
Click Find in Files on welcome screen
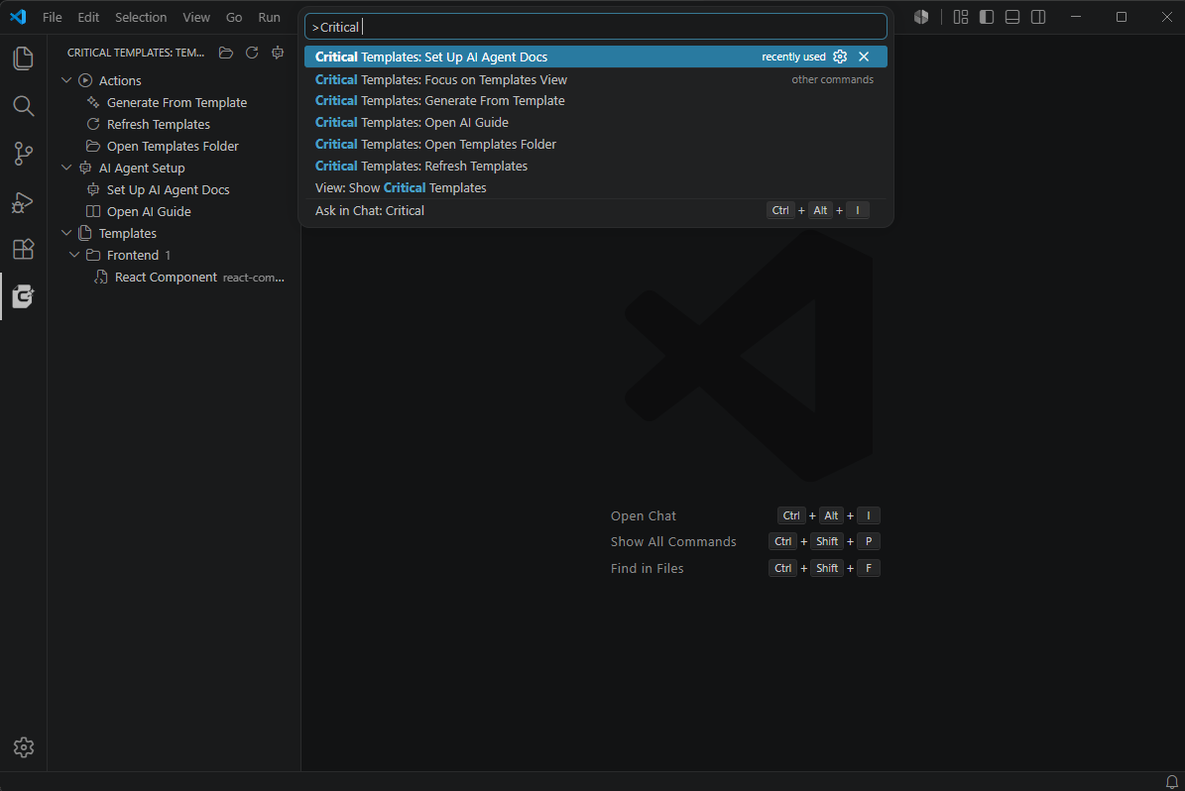pos(647,568)
